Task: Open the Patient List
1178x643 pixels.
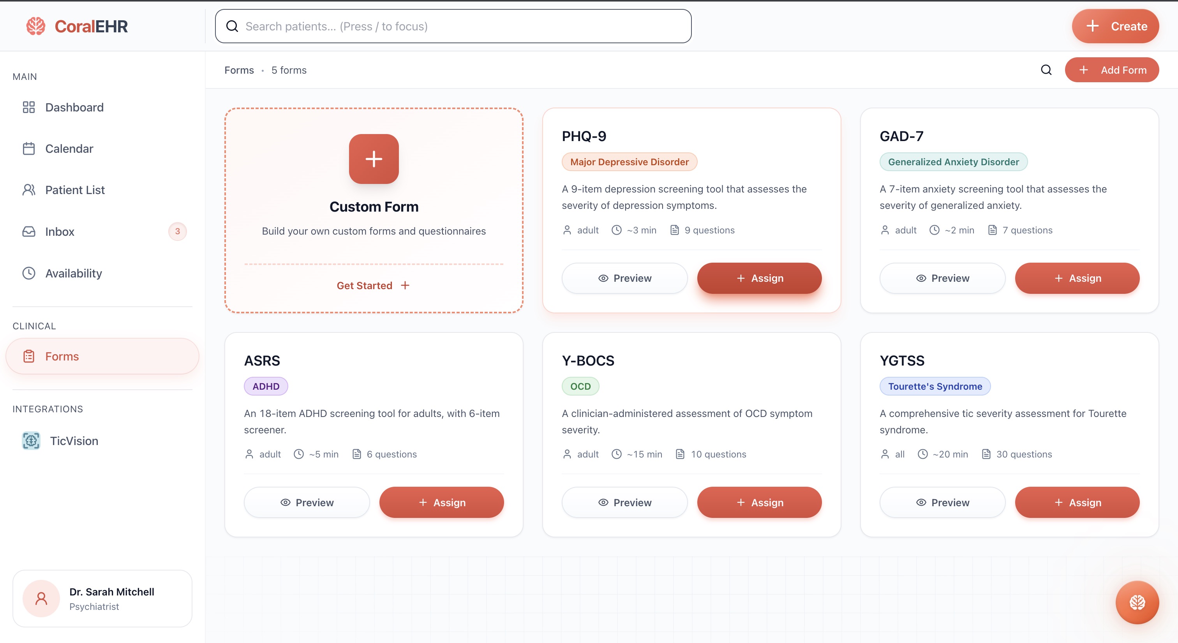Action: click(74, 190)
